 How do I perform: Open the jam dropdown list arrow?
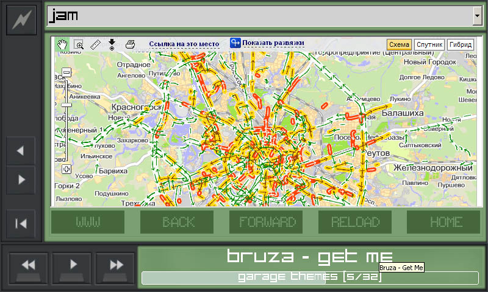[477, 16]
